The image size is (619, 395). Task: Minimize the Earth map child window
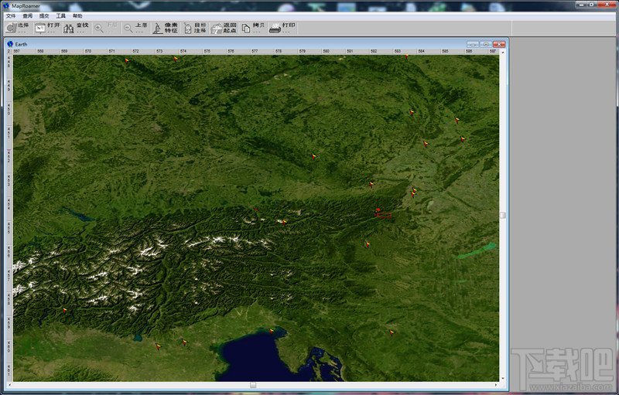click(473, 44)
